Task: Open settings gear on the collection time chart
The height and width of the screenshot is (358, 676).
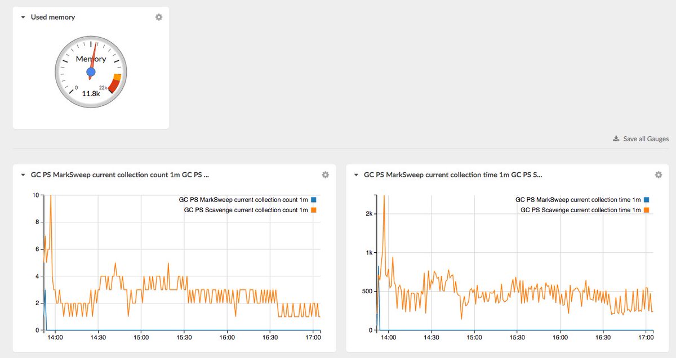Action: pyautogui.click(x=658, y=174)
